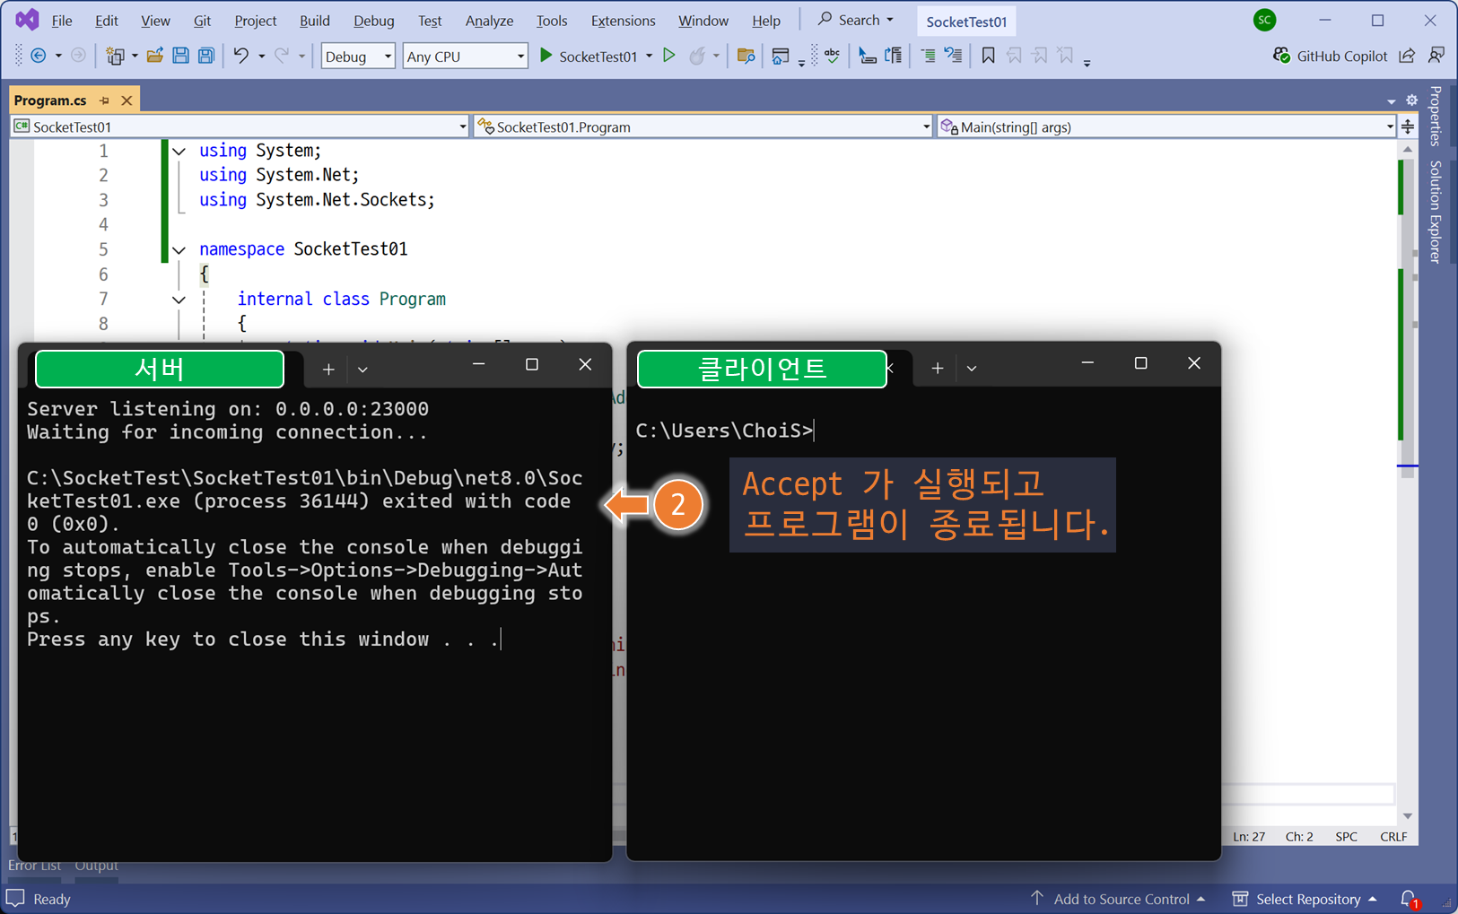Click the Open File folder icon
Image resolution: width=1458 pixels, height=914 pixels.
coord(155,56)
